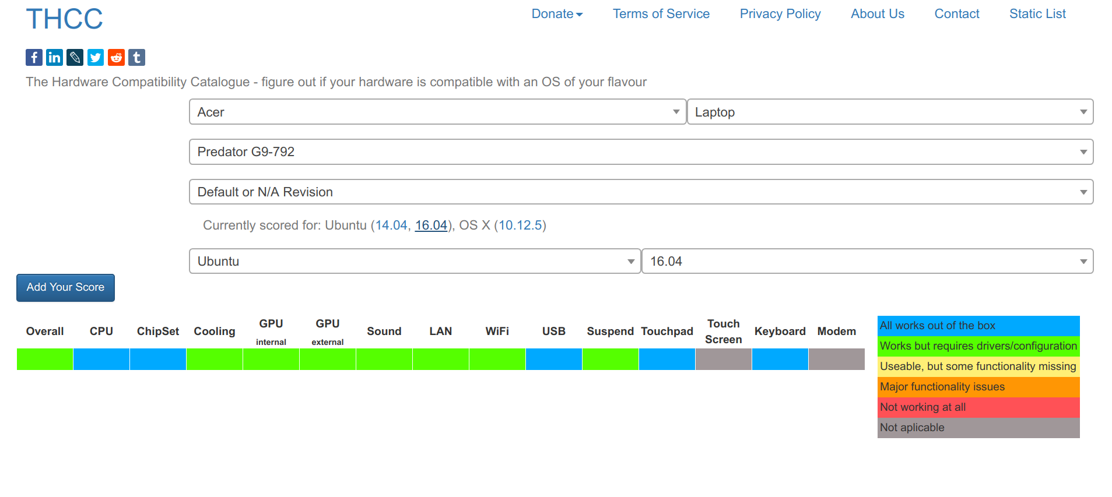1112x497 pixels.
Task: Share page on Reddit icon
Action: point(116,57)
